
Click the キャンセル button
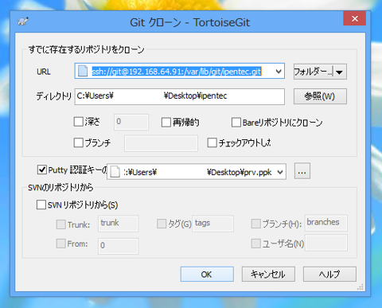(268, 274)
